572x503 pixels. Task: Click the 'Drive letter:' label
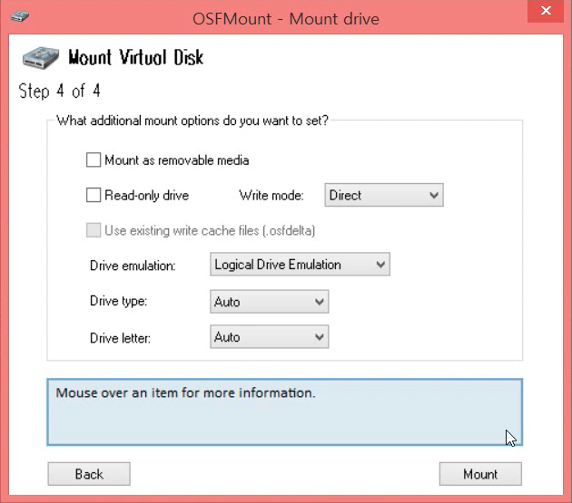pos(120,338)
